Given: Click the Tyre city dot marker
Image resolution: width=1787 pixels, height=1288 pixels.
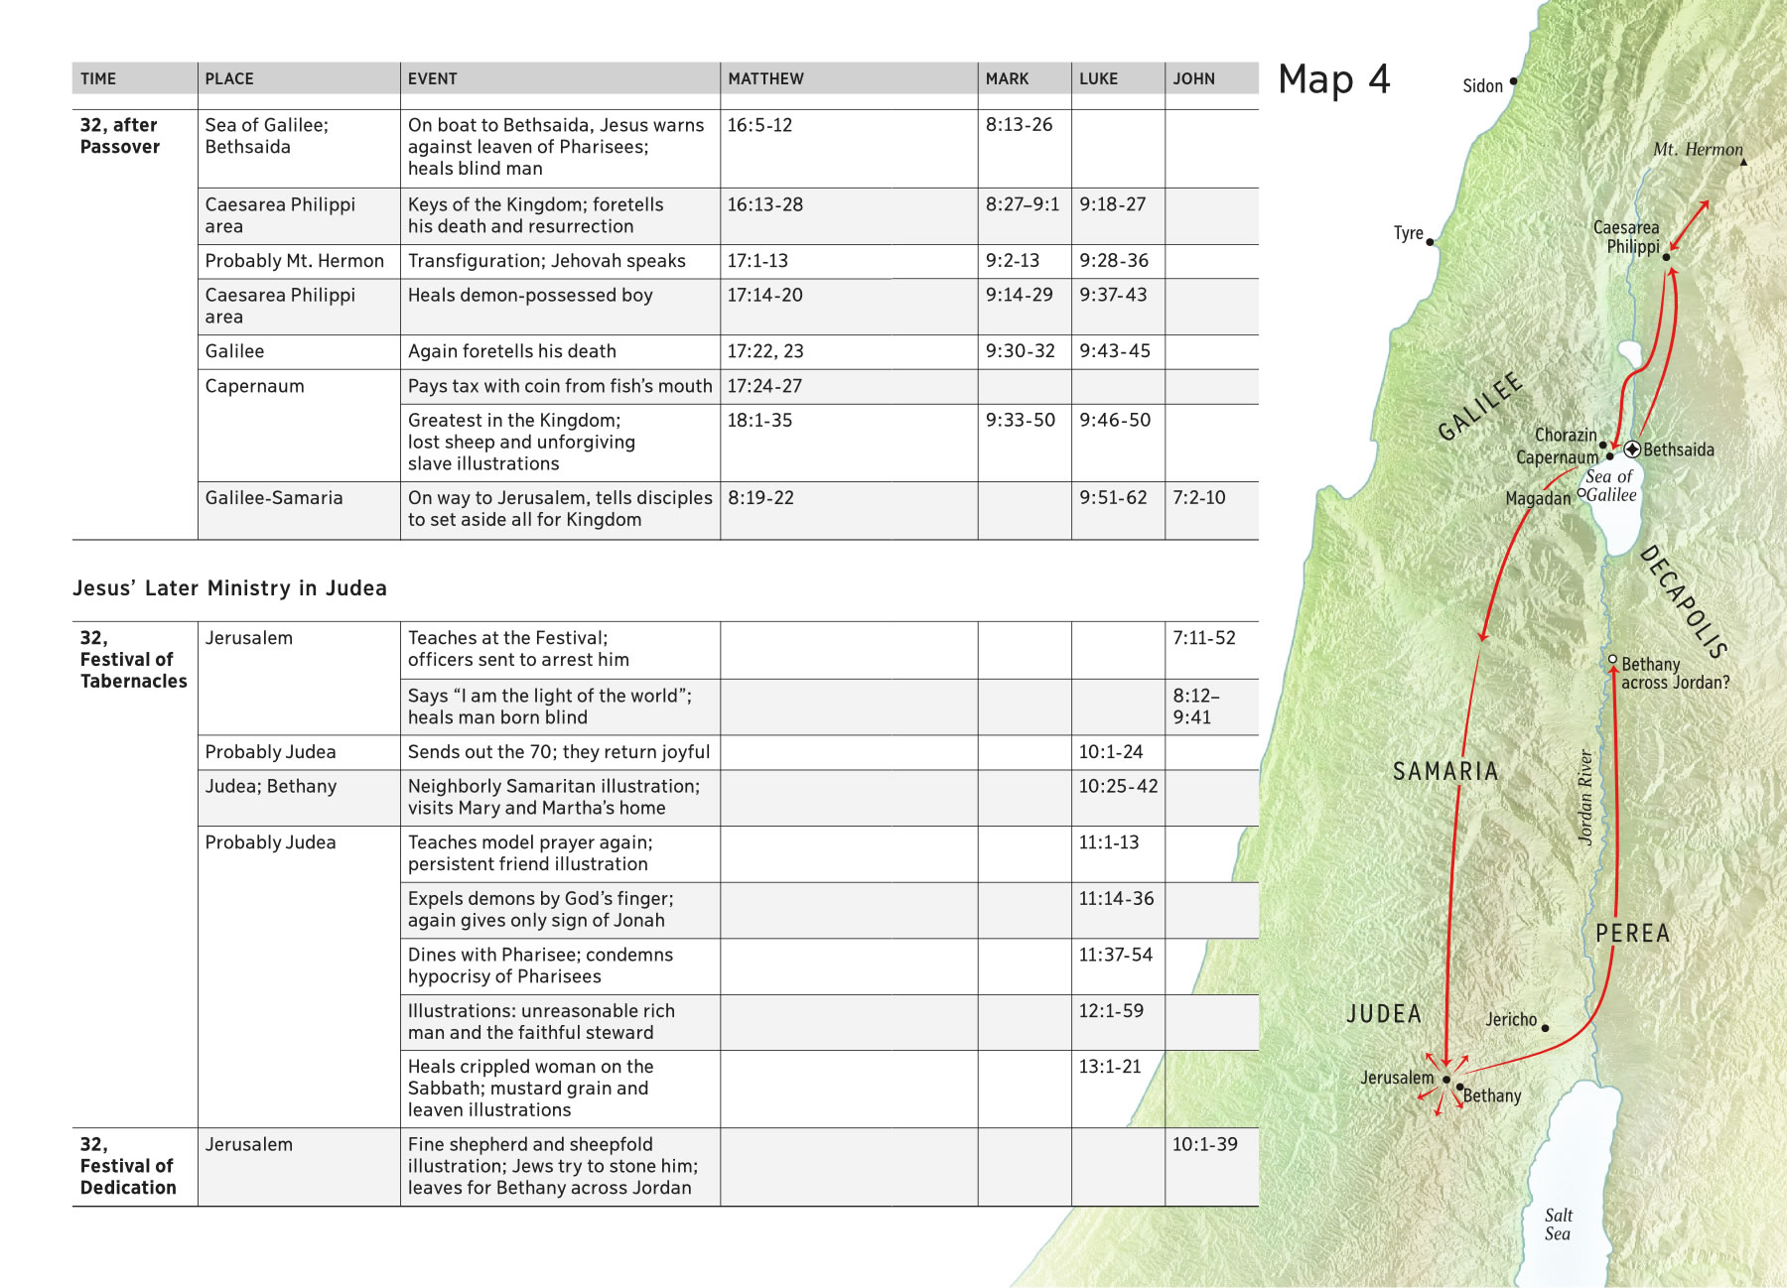Looking at the screenshot, I should (x=1430, y=242).
